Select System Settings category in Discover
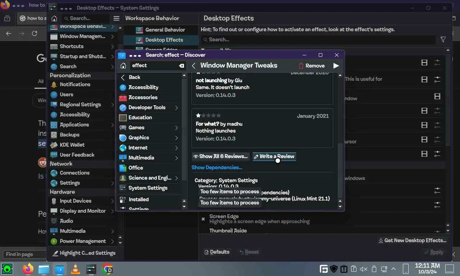This screenshot has width=460, height=276. pos(148,188)
